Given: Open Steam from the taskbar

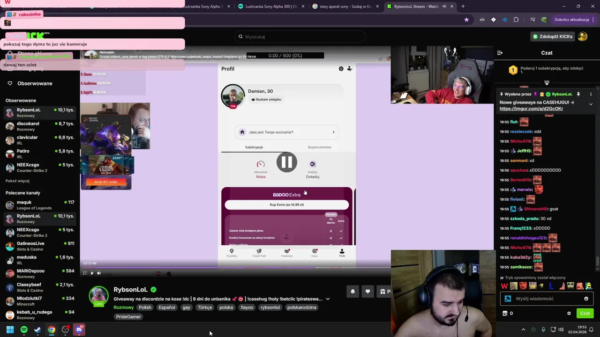Looking at the screenshot, I should [37, 330].
